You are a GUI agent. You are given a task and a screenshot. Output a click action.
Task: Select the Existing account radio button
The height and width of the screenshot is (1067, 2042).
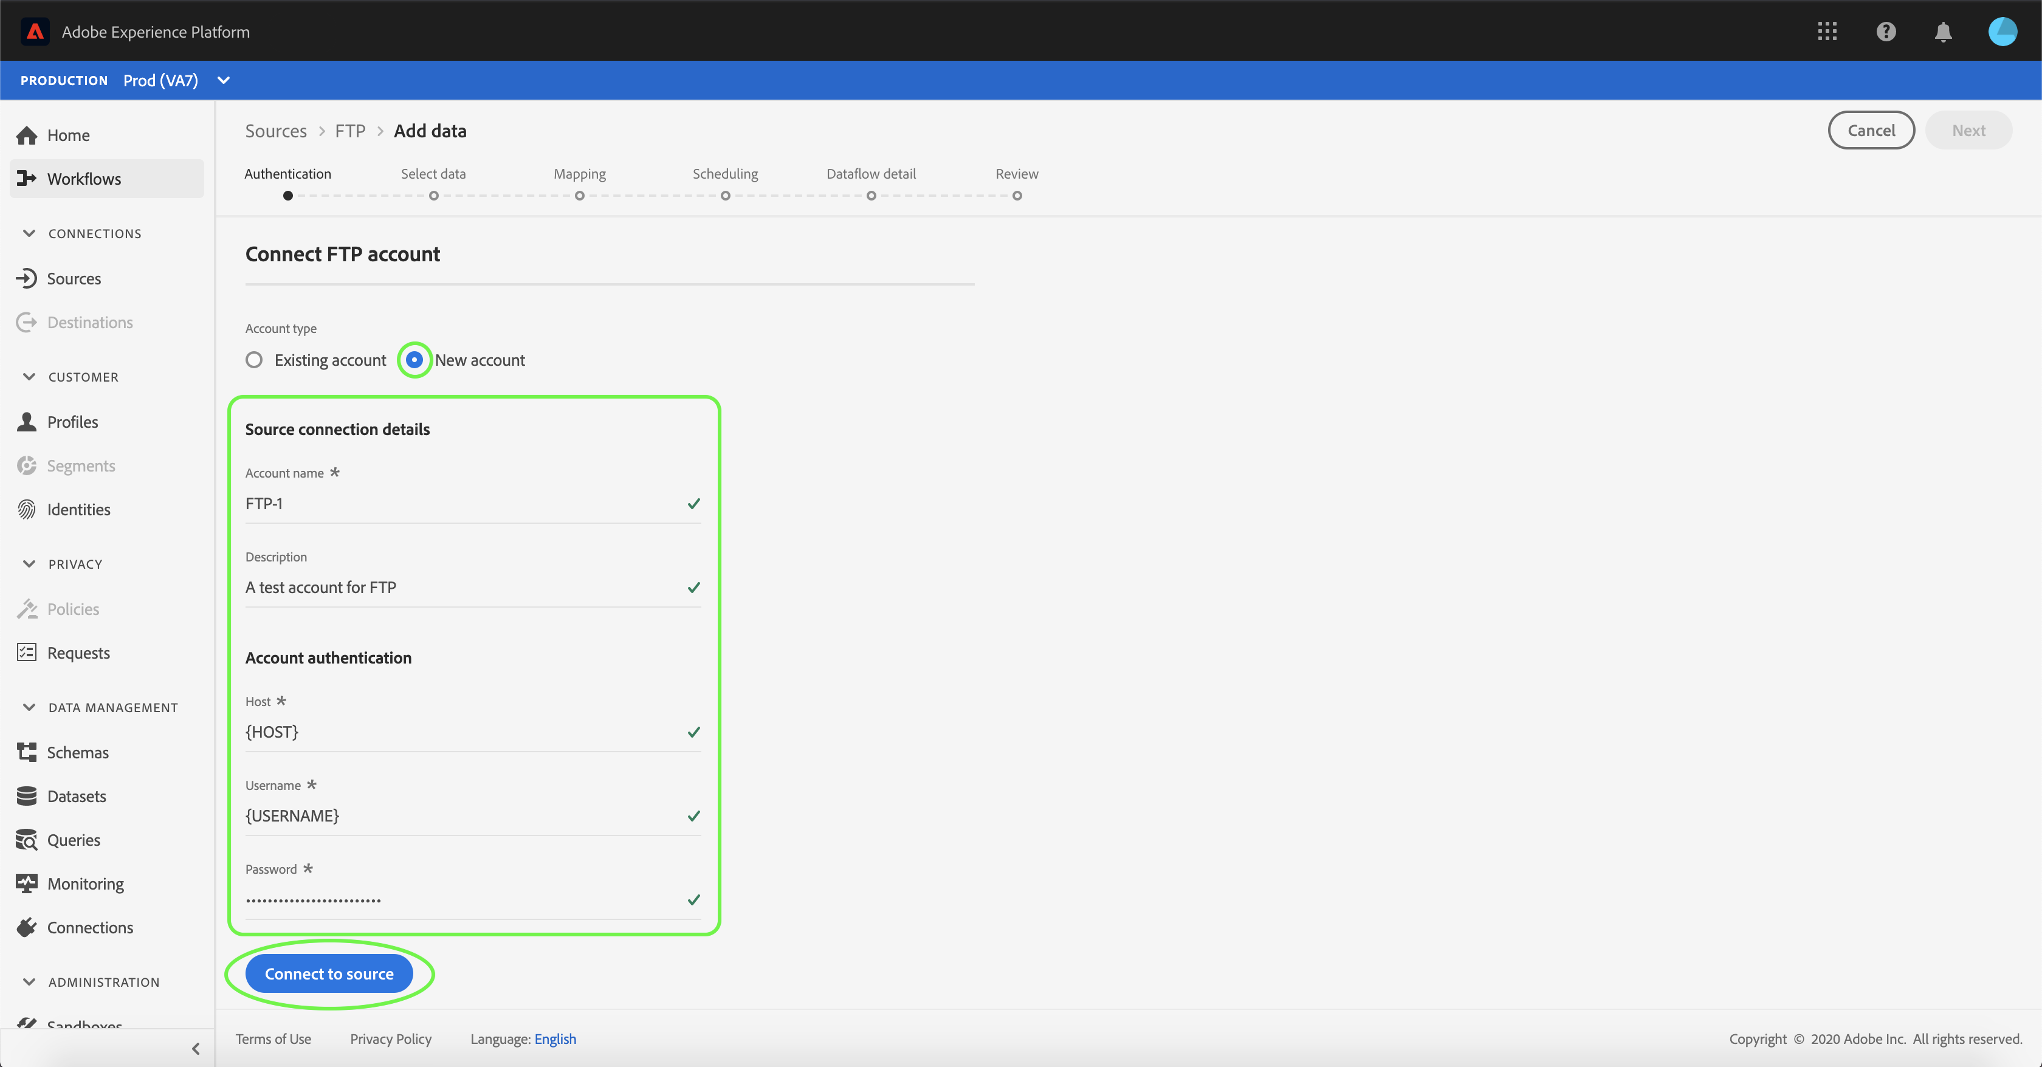(253, 360)
